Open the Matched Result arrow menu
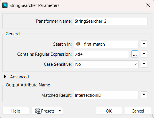Image resolution: width=154 pixels, height=118 pixels. point(144,95)
